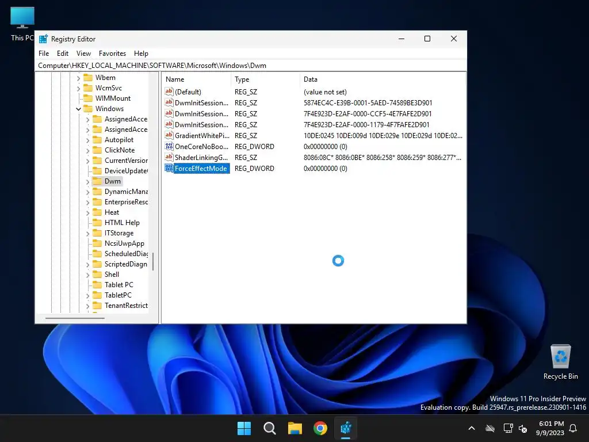Select the ScriptedDiagn key
Screen dimensions: 589x442
tap(126, 264)
